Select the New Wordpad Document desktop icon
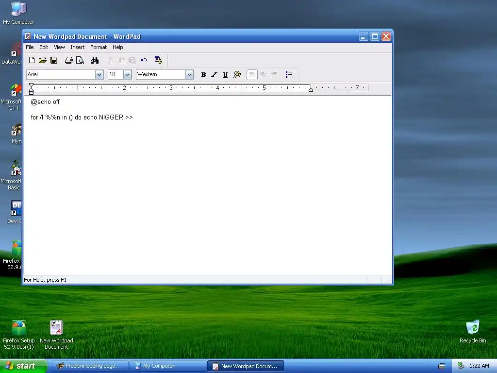 pos(56,335)
